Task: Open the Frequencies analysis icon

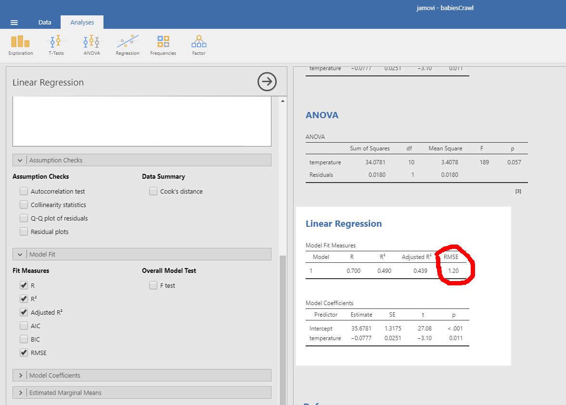Action: [x=163, y=45]
